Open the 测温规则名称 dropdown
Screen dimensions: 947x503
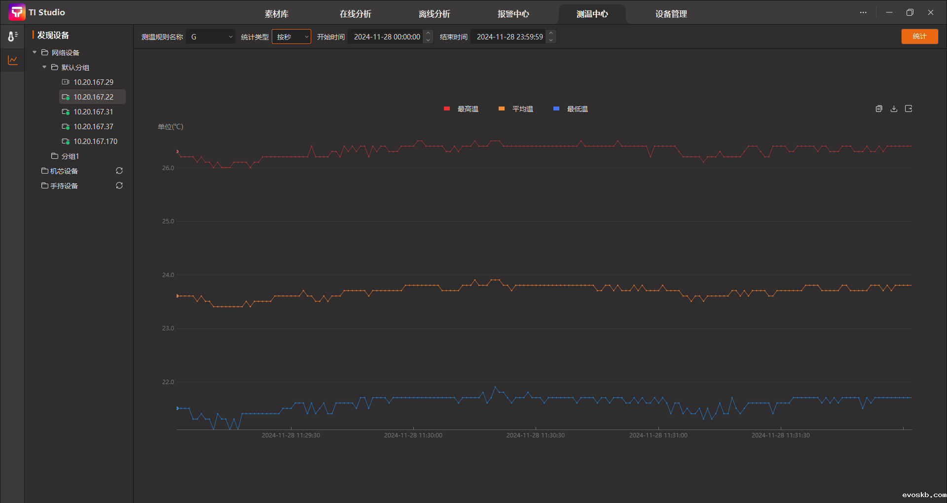click(211, 37)
